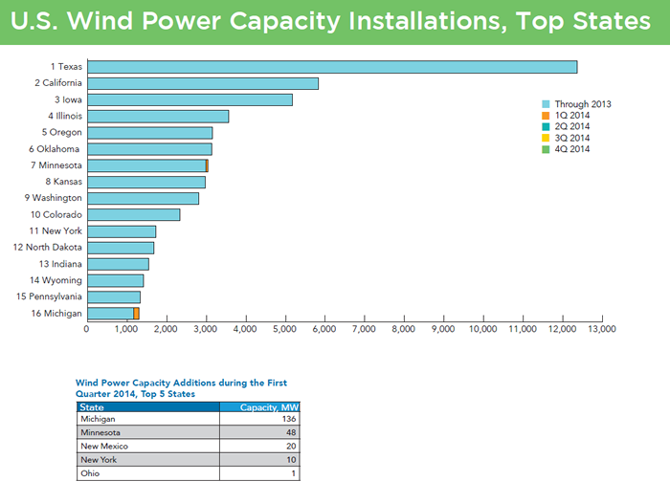Click the New York bar in the chart

pos(122,231)
